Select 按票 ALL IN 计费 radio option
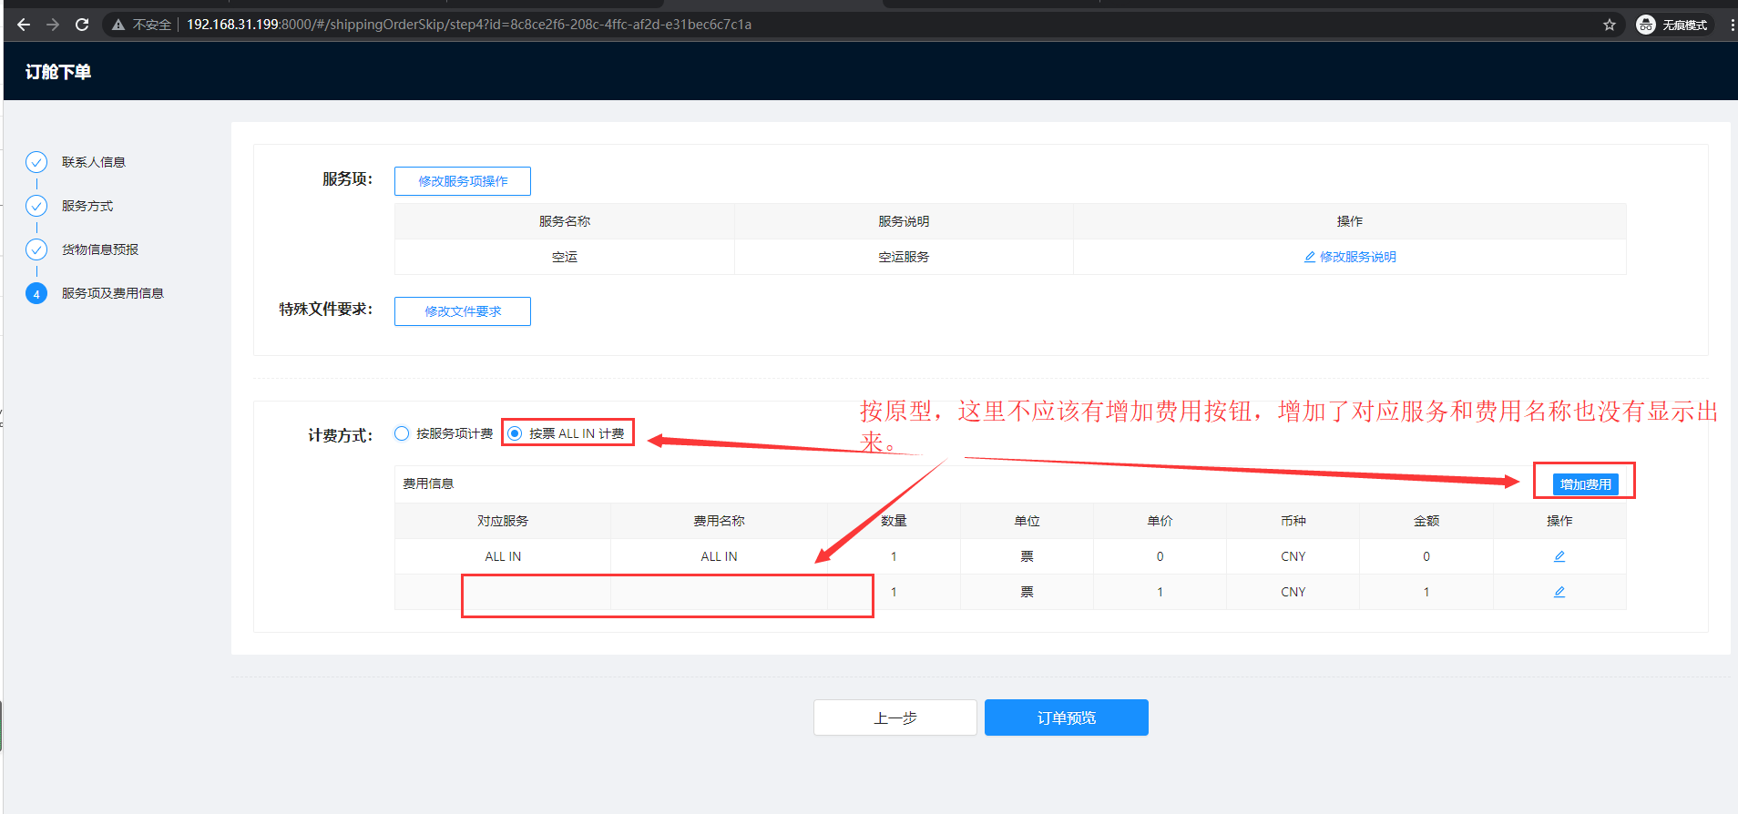This screenshot has height=814, width=1738. (515, 433)
